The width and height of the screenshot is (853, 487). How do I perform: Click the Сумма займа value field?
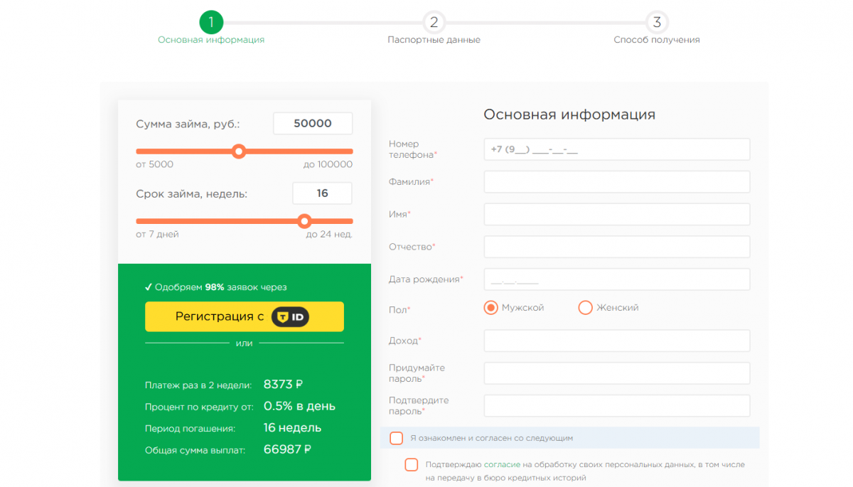(x=313, y=123)
